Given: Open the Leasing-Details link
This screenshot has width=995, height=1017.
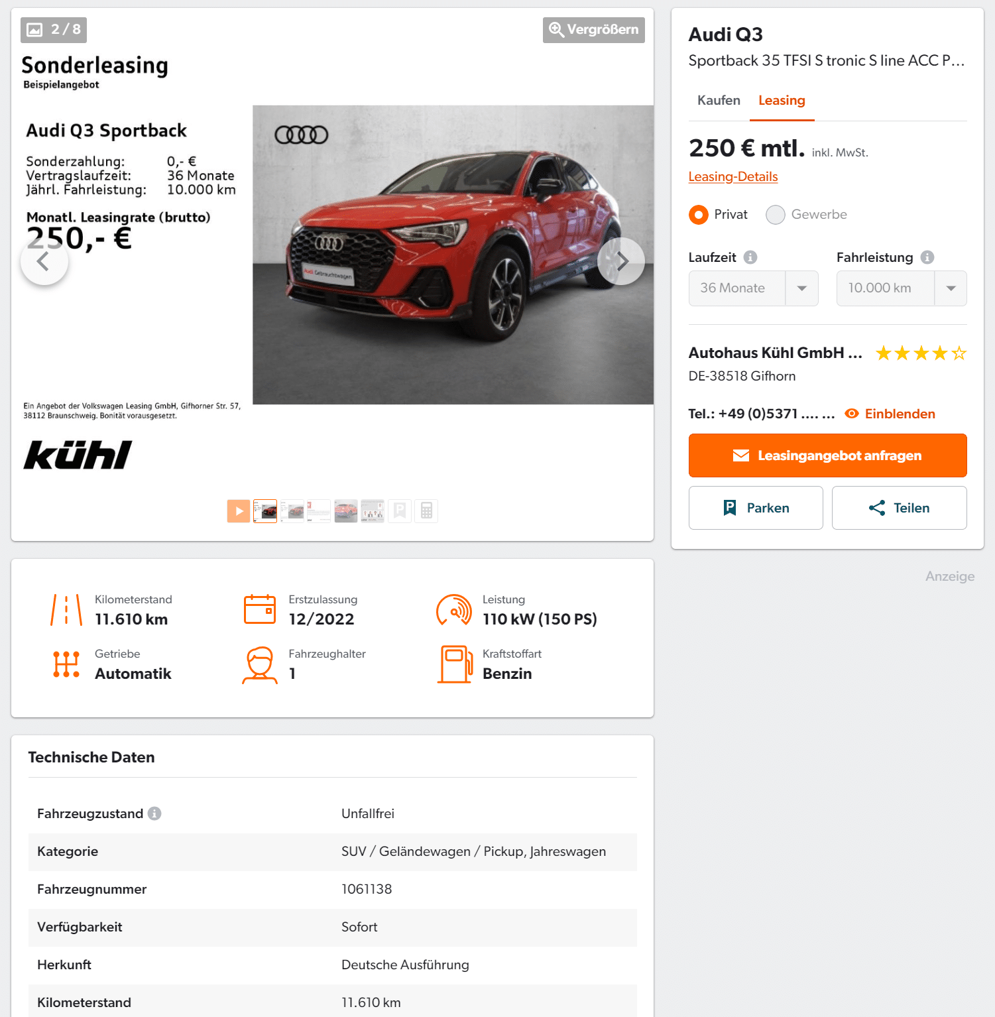Looking at the screenshot, I should click(x=733, y=176).
